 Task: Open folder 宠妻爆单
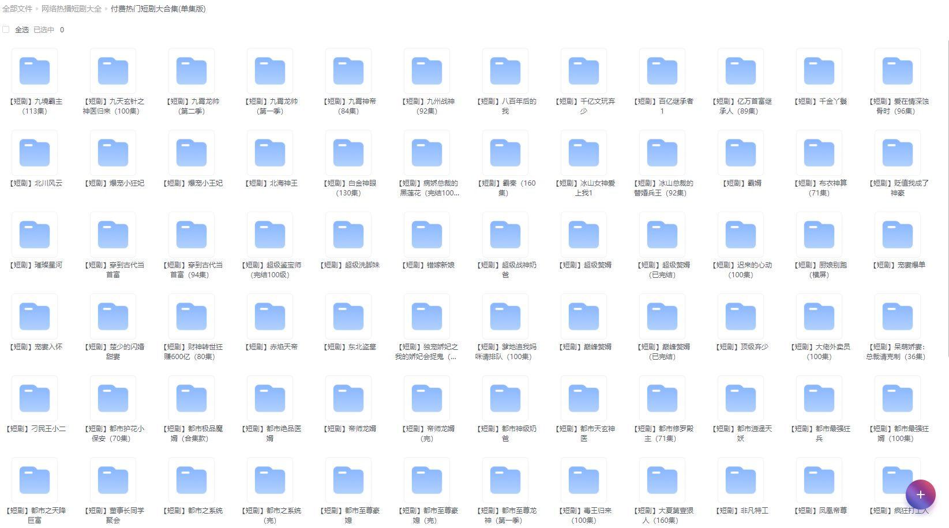[898, 235]
